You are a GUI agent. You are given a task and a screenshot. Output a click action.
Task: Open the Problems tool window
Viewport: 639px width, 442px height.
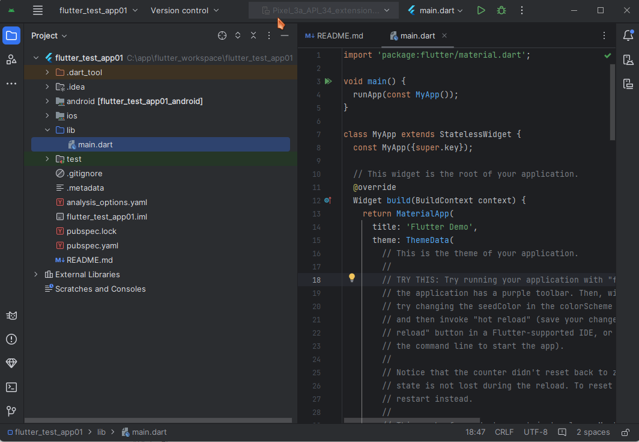[x=11, y=339]
